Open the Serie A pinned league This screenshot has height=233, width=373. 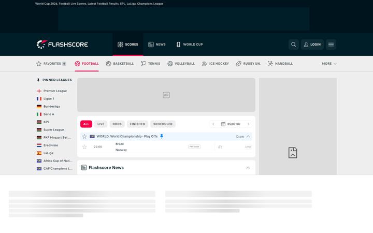pos(49,114)
